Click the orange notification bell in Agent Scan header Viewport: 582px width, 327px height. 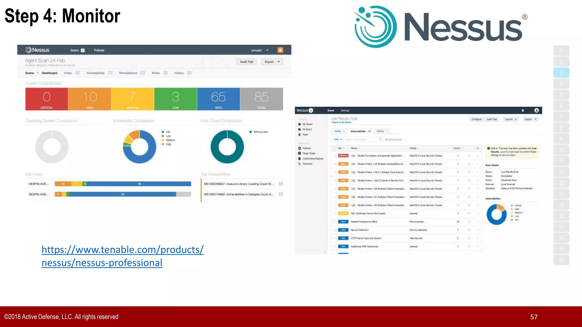pyautogui.click(x=280, y=50)
